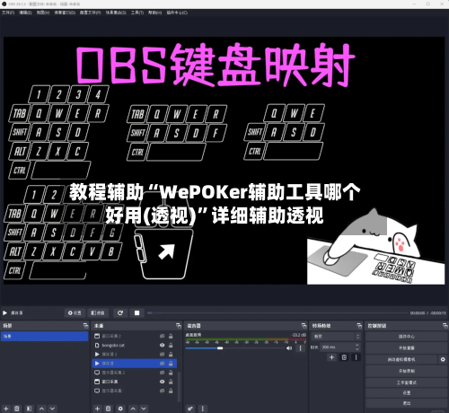449x413 pixels.
Task: Open 编辑(E) menu
Action: 25,13
